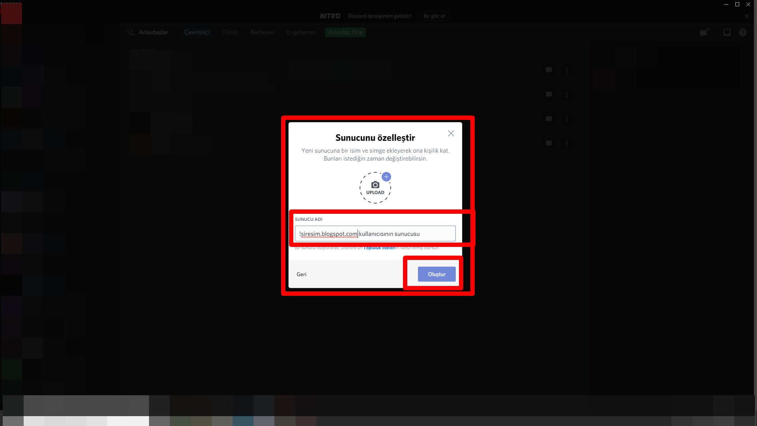Open more options for first friend
Viewport: 757px width, 426px height.
coord(567,70)
